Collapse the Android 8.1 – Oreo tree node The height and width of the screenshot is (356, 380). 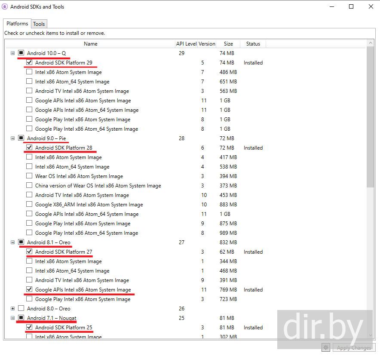tap(12, 242)
